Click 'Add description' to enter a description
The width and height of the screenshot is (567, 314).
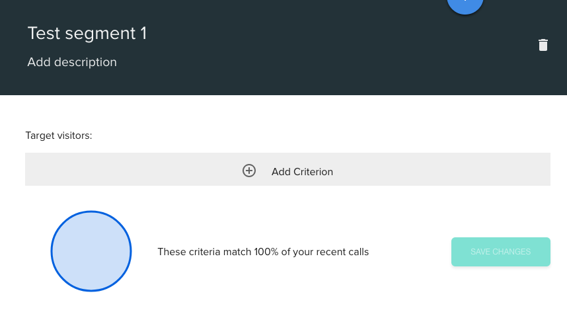click(72, 62)
